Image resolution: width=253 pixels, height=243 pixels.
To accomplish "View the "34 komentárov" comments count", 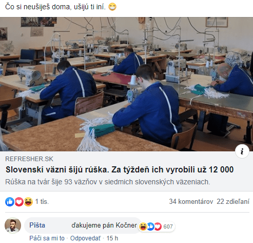I will 191,201.
